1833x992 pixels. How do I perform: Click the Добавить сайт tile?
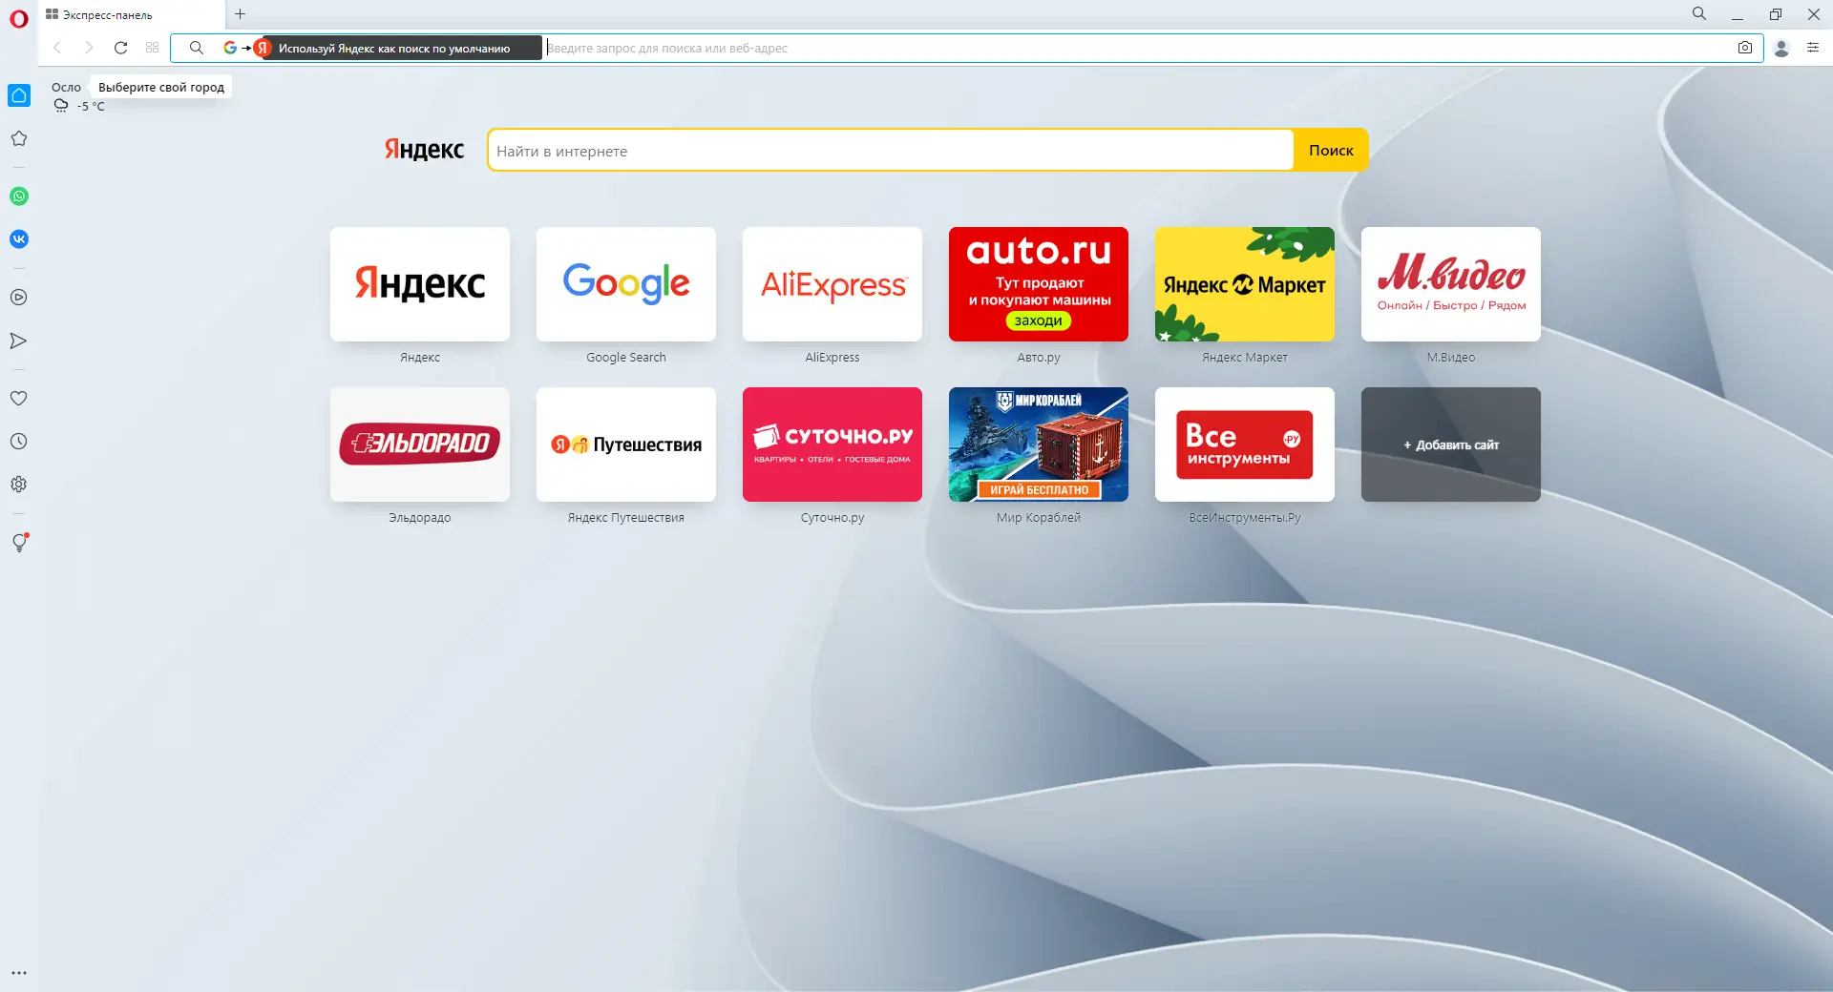[1451, 444]
